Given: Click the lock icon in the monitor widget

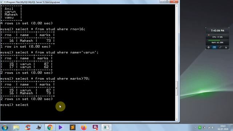Looking at the screenshot, I should (x=226, y=47).
